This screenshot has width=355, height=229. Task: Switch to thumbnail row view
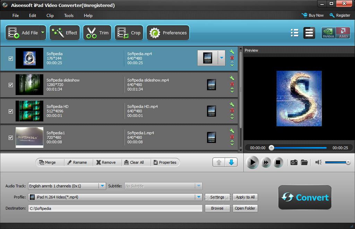(x=309, y=33)
